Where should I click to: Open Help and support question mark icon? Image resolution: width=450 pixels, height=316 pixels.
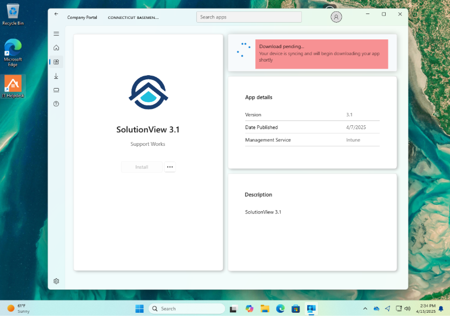pos(56,104)
